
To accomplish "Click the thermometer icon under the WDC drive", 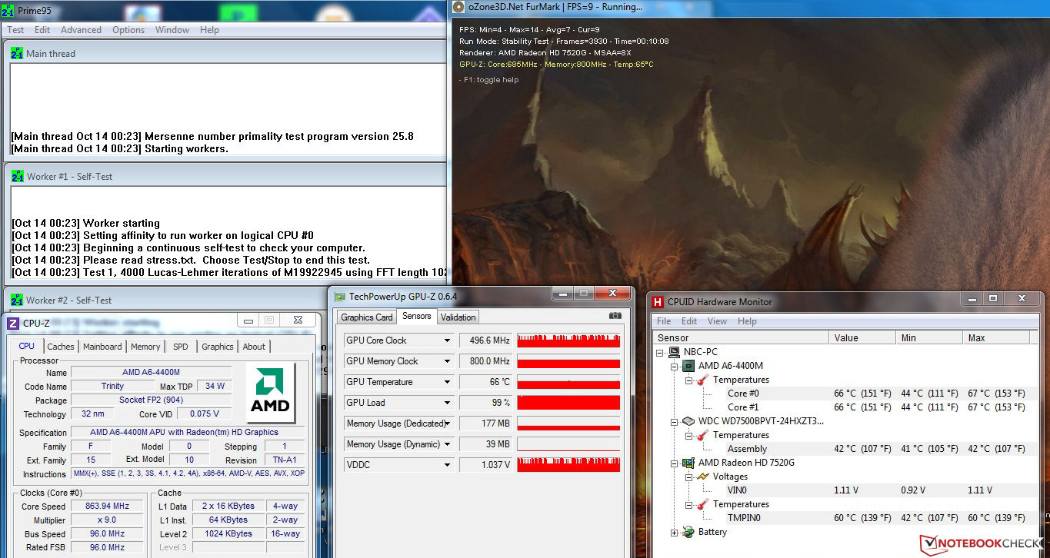I will tap(702, 435).
